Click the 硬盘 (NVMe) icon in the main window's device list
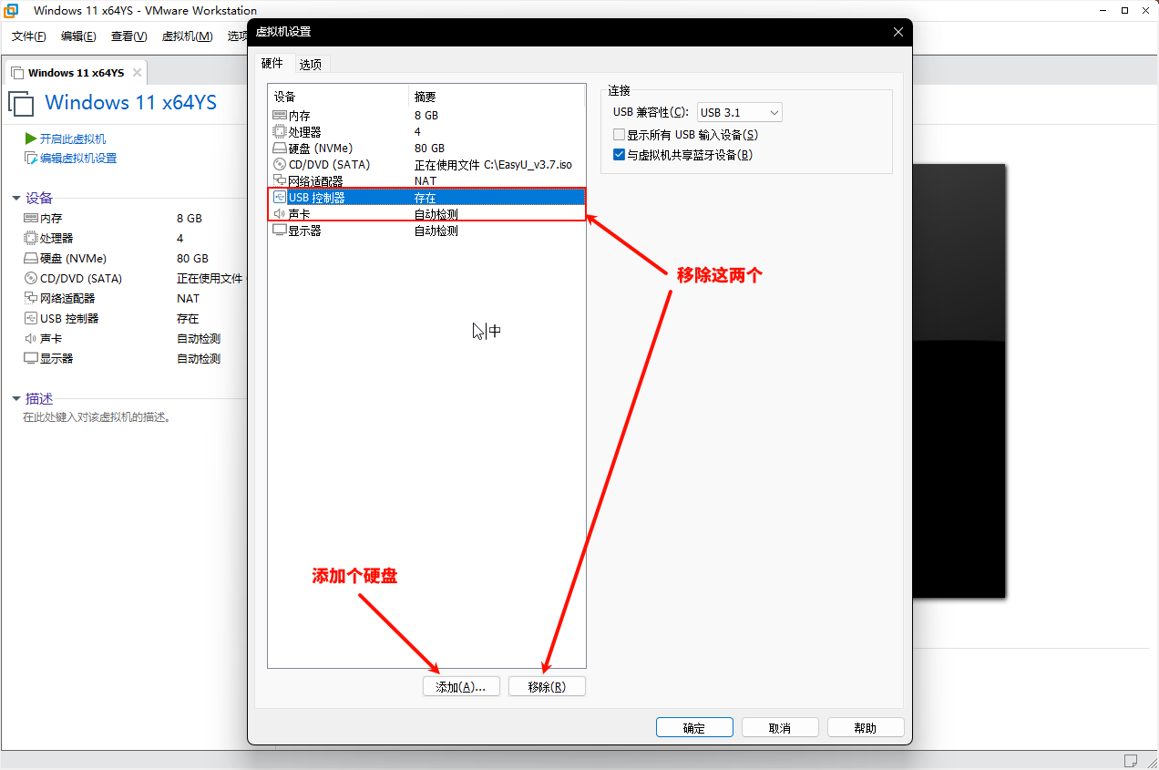 click(31, 259)
